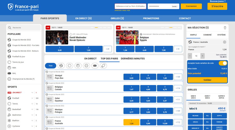Filter bets by tennis icon
This screenshot has width=235, height=130.
click(x=69, y=66)
